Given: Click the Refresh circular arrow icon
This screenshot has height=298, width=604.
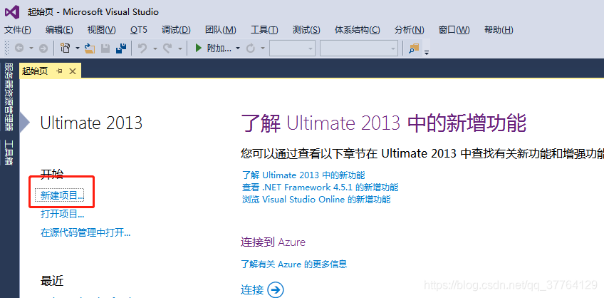Looking at the screenshot, I should click(251, 48).
